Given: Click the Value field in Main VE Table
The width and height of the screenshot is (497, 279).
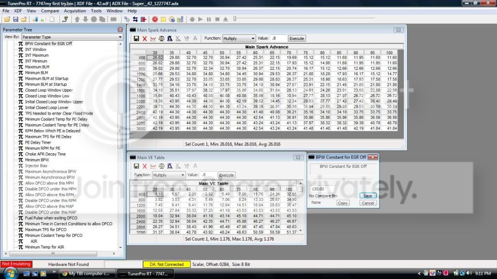Looking at the screenshot, I should pyautogui.click(x=208, y=175).
